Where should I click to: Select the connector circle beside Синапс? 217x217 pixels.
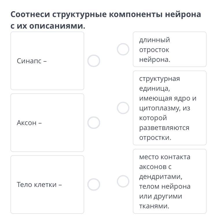[94, 61]
